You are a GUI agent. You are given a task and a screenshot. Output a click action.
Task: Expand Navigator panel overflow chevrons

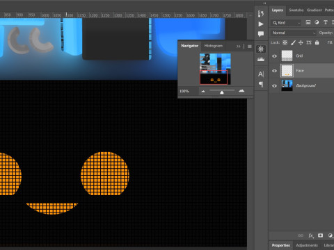(x=238, y=47)
